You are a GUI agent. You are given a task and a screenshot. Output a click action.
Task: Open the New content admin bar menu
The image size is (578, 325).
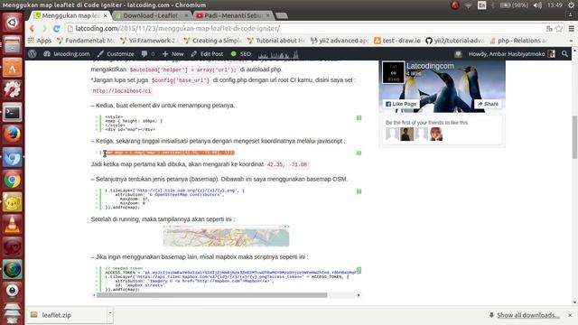(x=172, y=54)
